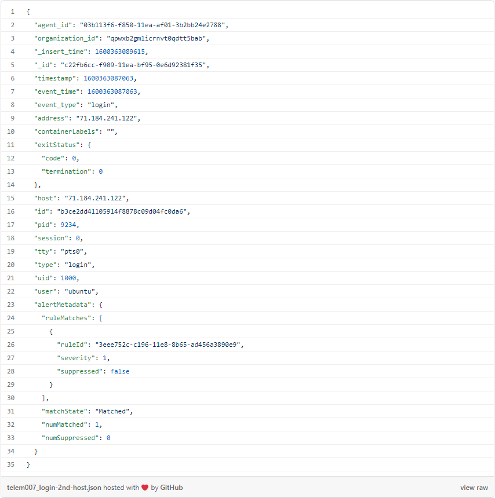The width and height of the screenshot is (495, 498).
Task: Click the "type" key on line 20
Action: coord(45,265)
